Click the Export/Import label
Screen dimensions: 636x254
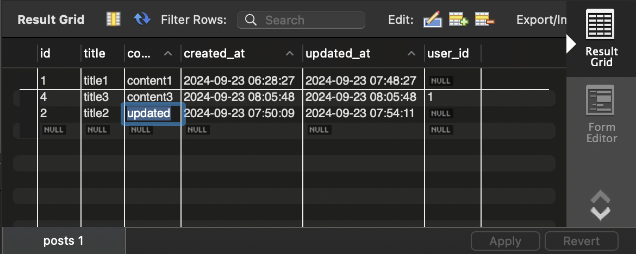coord(541,20)
